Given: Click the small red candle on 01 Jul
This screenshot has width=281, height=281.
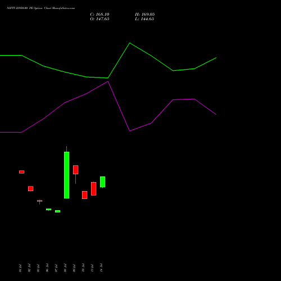Looking at the screenshot, I should coord(22,172).
